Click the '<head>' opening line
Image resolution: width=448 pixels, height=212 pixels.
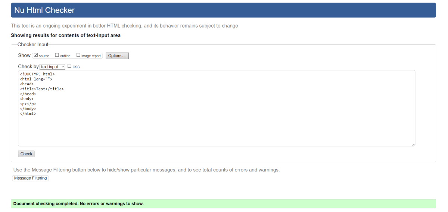[x=27, y=84]
